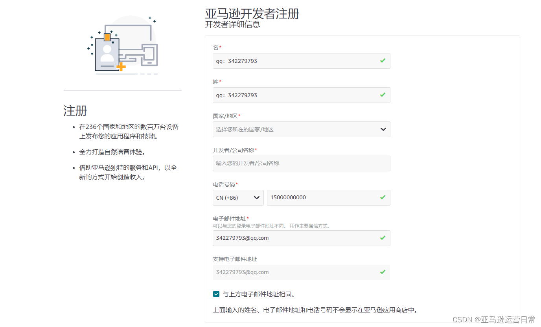Screen dimensions: 541x327
Task: Click the bullet about 236个国家和地区
Action: point(129,132)
